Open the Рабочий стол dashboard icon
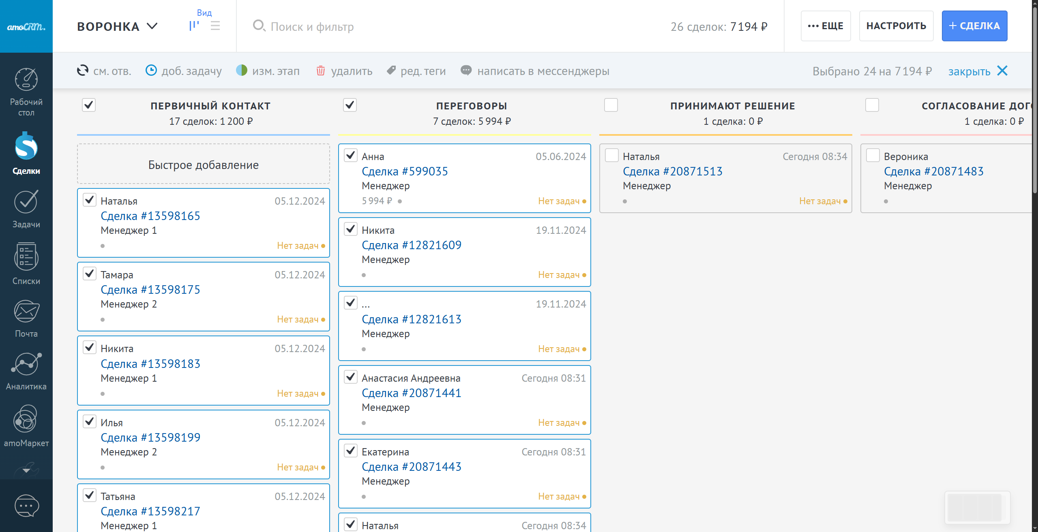 coord(26,80)
